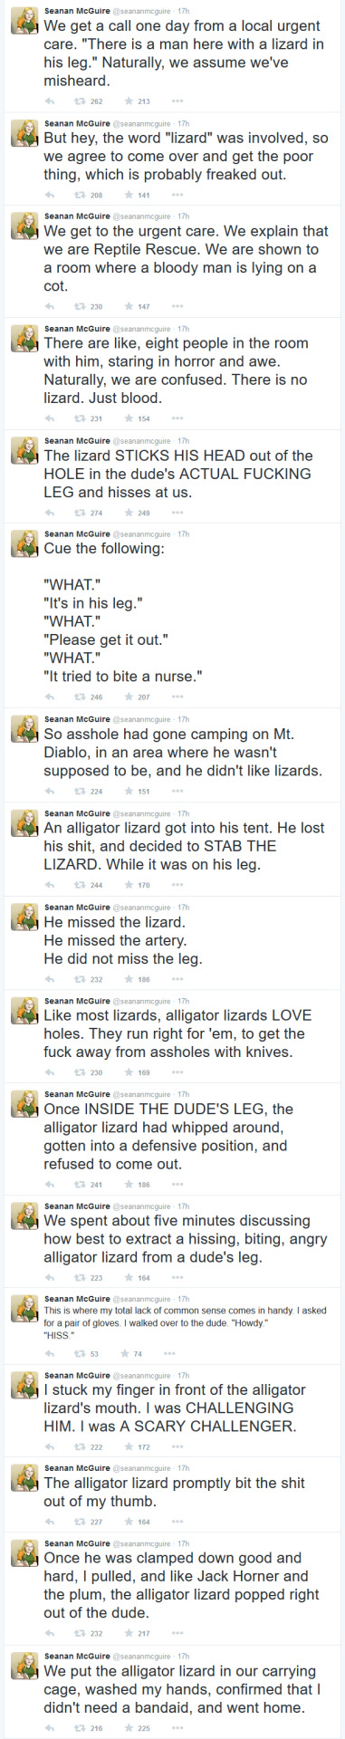345x1739 pixels.
Task: Favorite the 'Cue the following' tweet
Action: [x=129, y=697]
